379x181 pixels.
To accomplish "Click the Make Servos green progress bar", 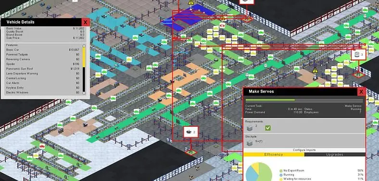I will pyautogui.click(x=270, y=100).
